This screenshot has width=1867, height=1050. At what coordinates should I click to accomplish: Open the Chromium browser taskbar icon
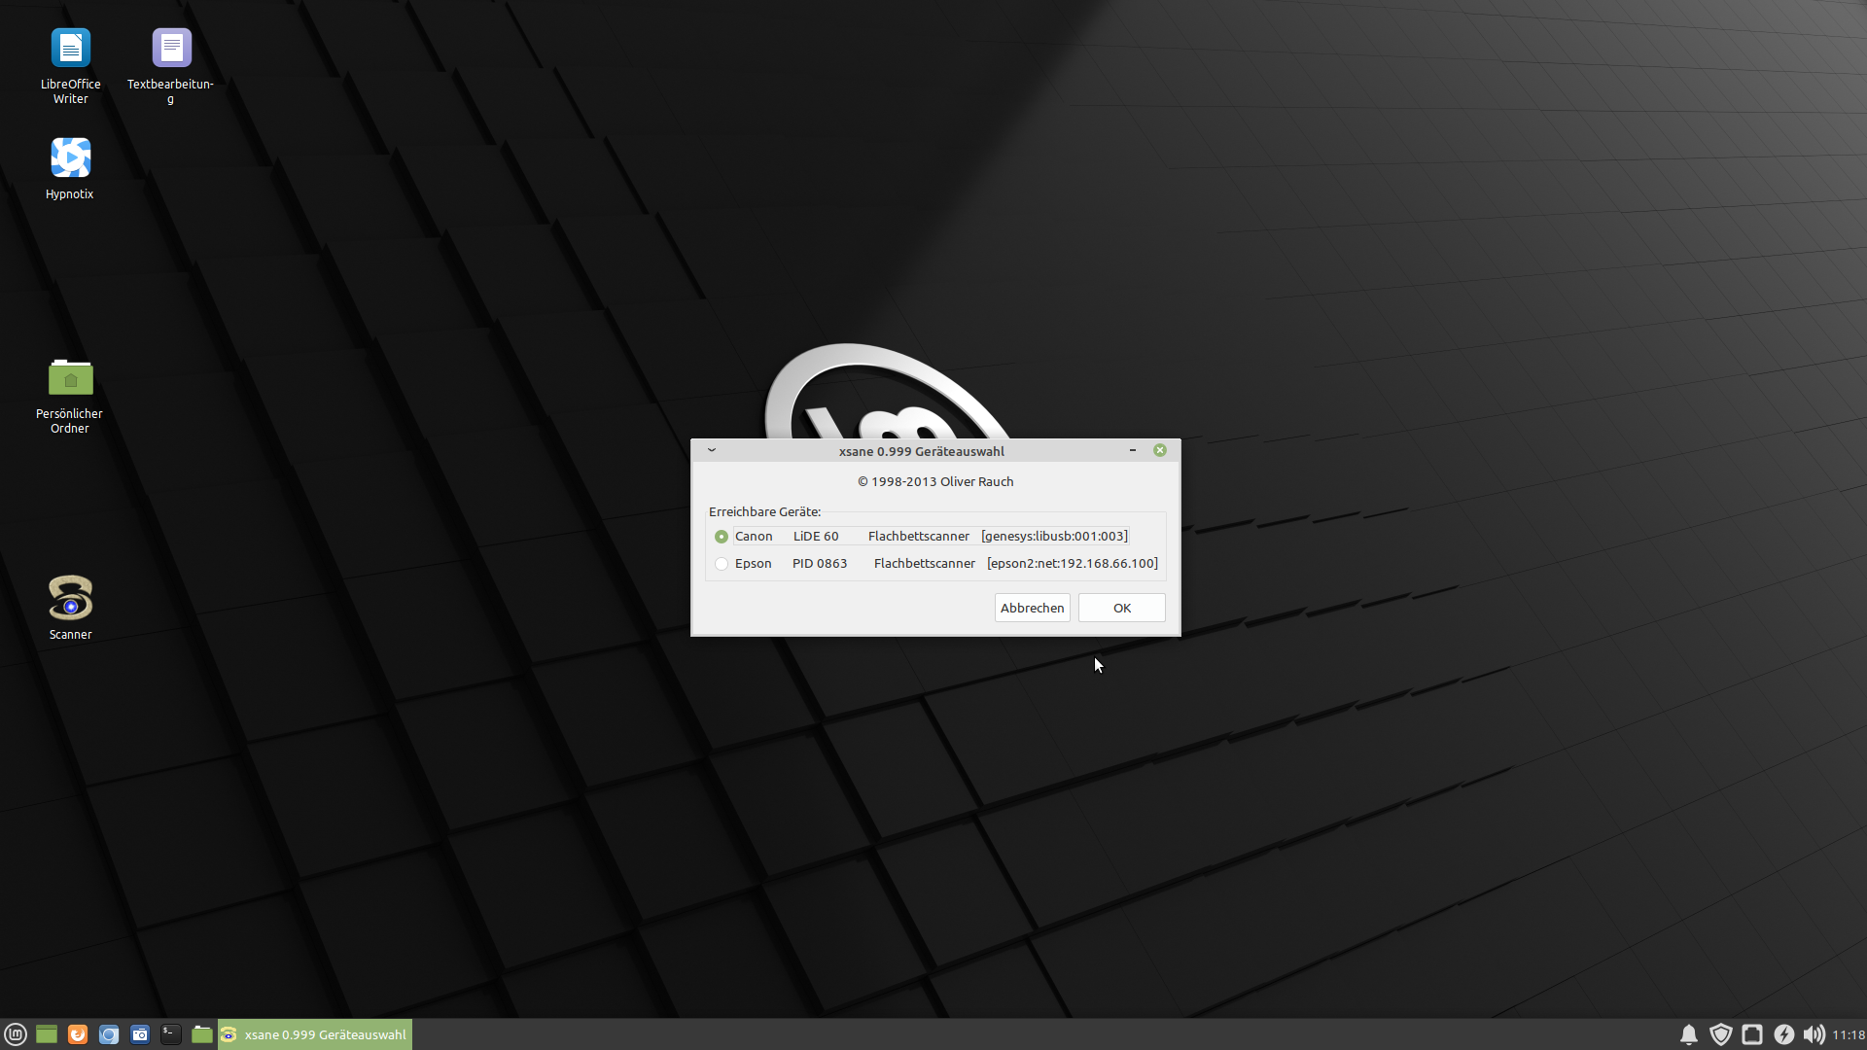pyautogui.click(x=109, y=1034)
